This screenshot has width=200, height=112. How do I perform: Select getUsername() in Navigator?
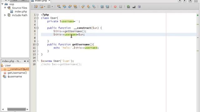(17, 73)
